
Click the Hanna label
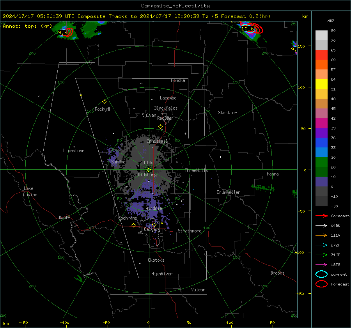(x=273, y=174)
